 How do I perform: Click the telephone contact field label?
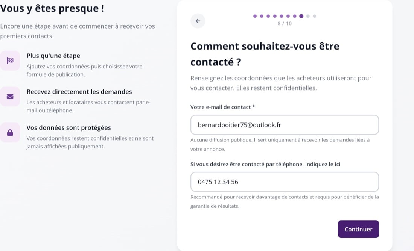click(265, 164)
